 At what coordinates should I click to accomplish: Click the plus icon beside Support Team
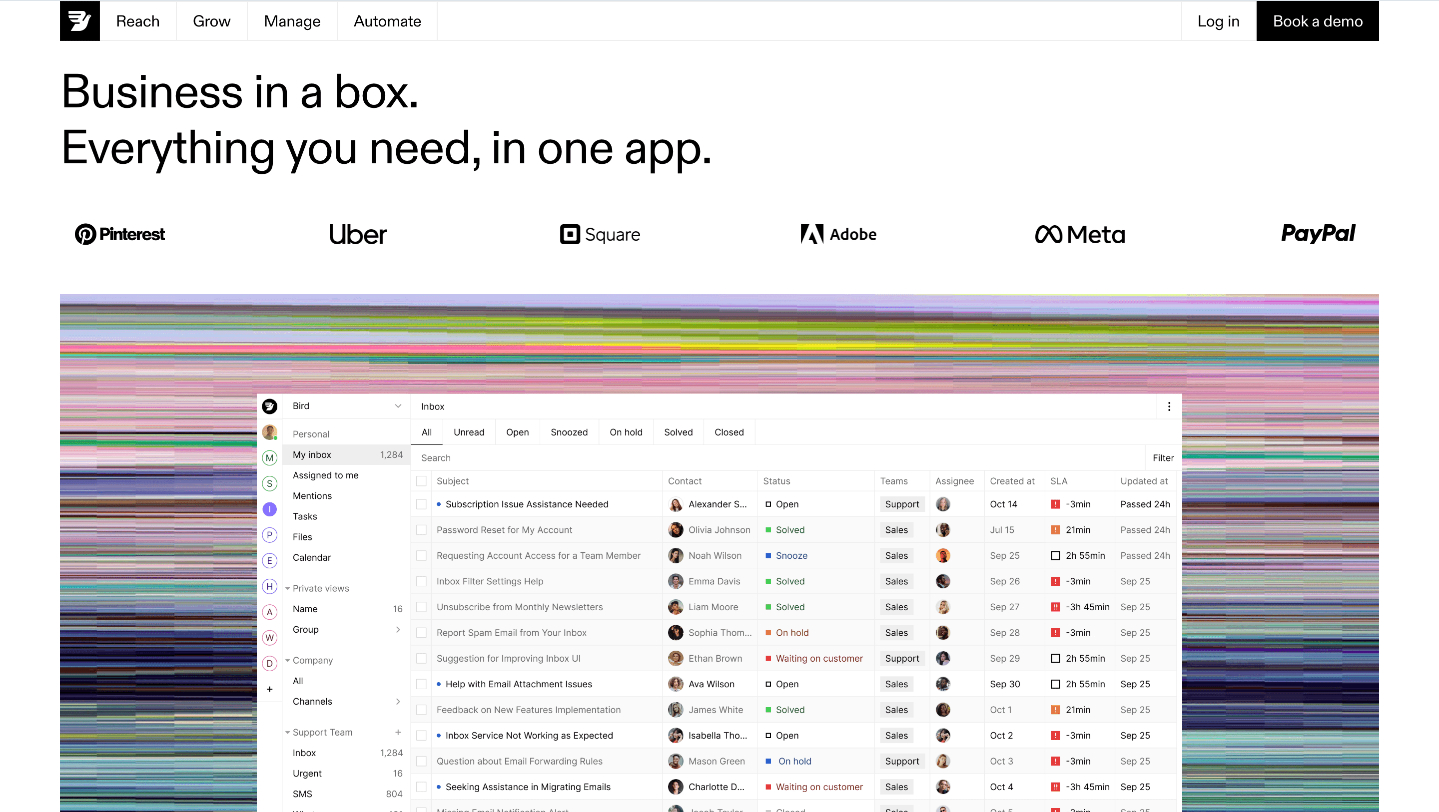[x=398, y=732]
